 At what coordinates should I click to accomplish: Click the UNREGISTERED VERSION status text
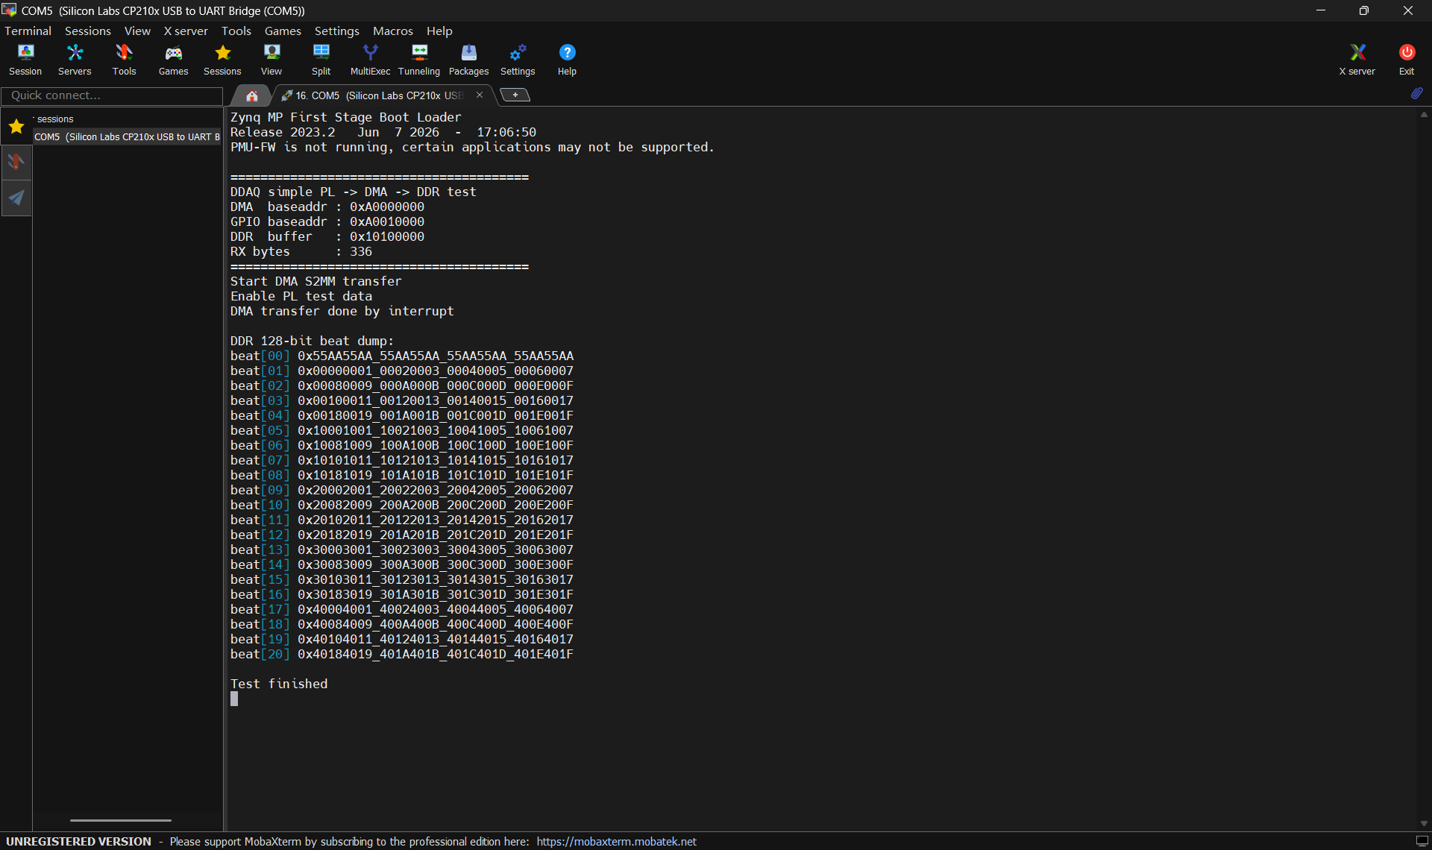click(x=78, y=841)
